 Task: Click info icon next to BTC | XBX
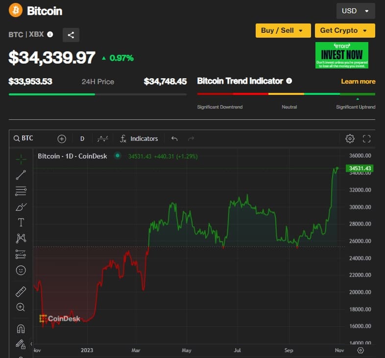(x=50, y=34)
